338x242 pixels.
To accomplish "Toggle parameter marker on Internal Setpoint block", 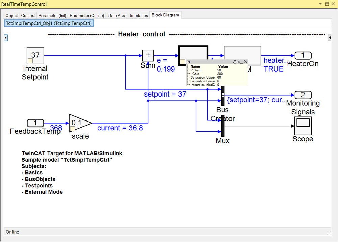I will coord(30,61).
